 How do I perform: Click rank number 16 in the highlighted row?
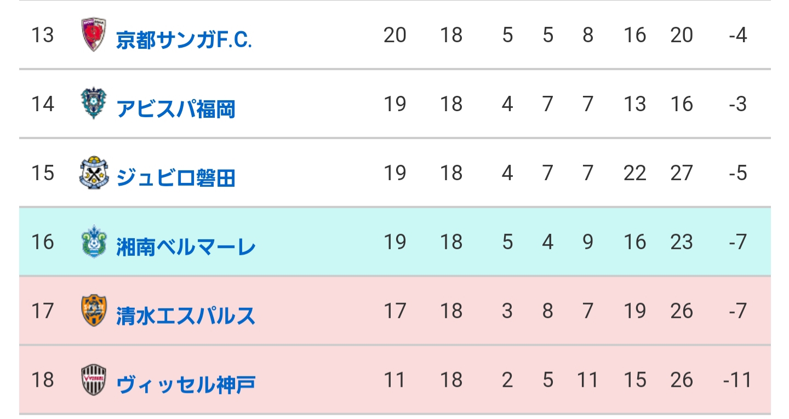coord(42,242)
